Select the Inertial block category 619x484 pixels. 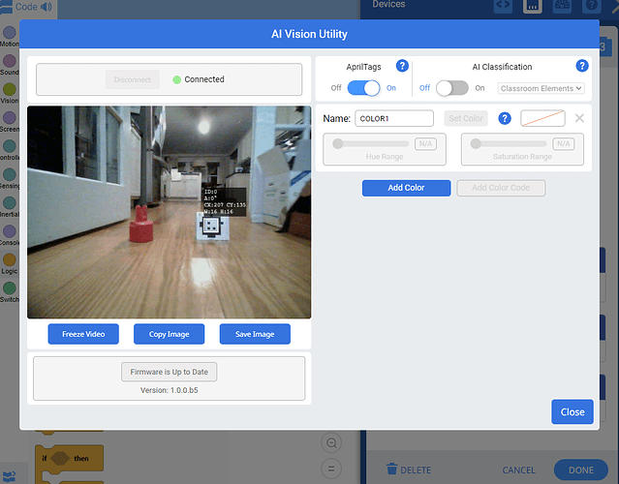[10, 207]
